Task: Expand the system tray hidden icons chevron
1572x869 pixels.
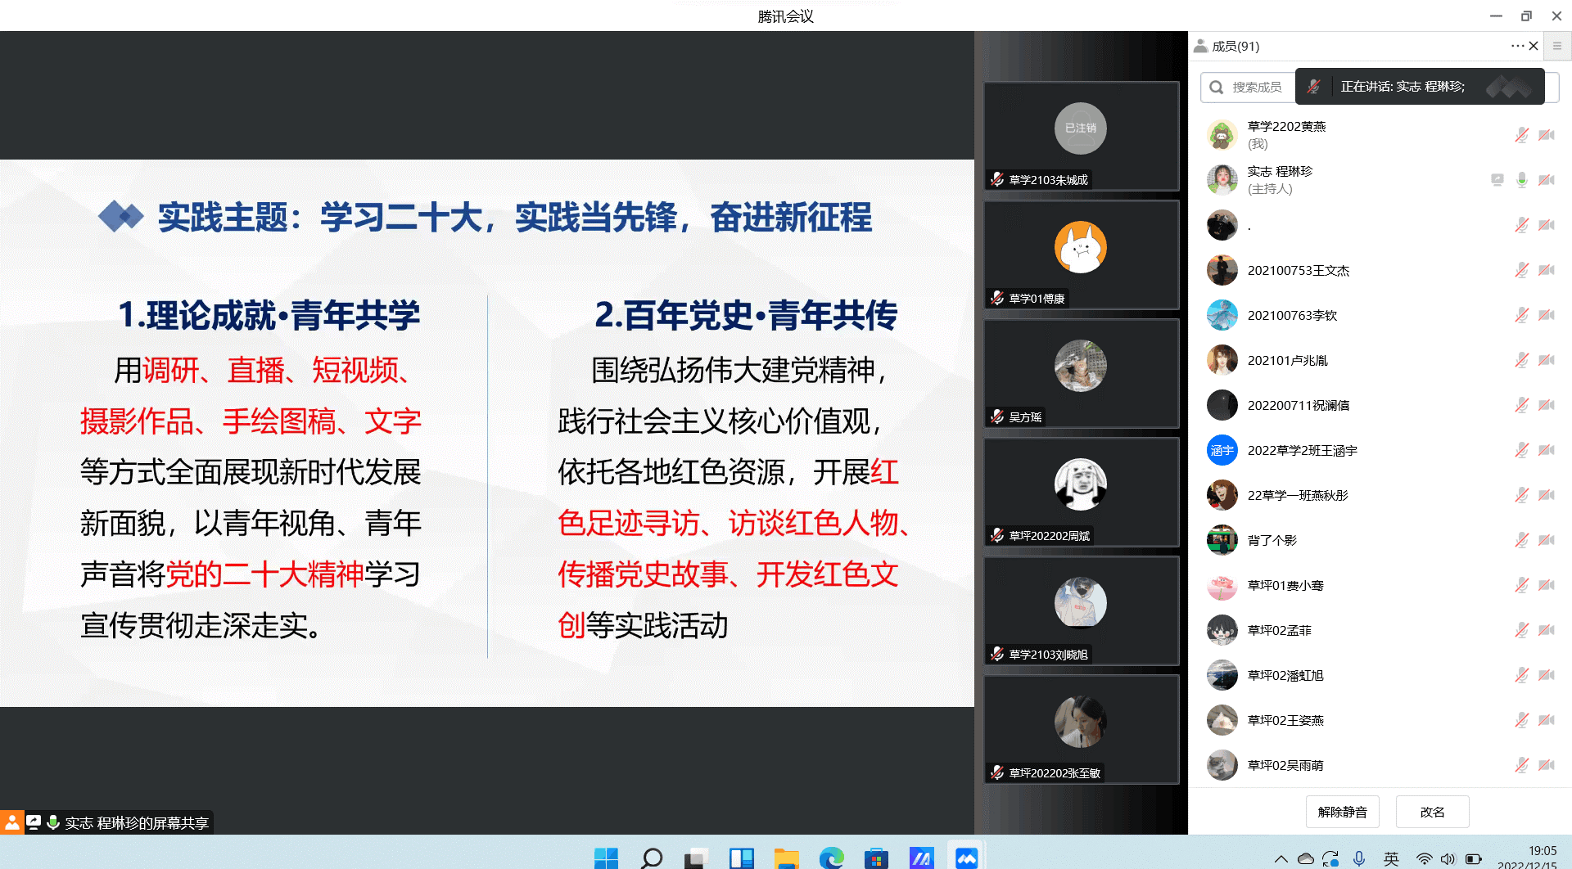Action: pyautogui.click(x=1281, y=858)
